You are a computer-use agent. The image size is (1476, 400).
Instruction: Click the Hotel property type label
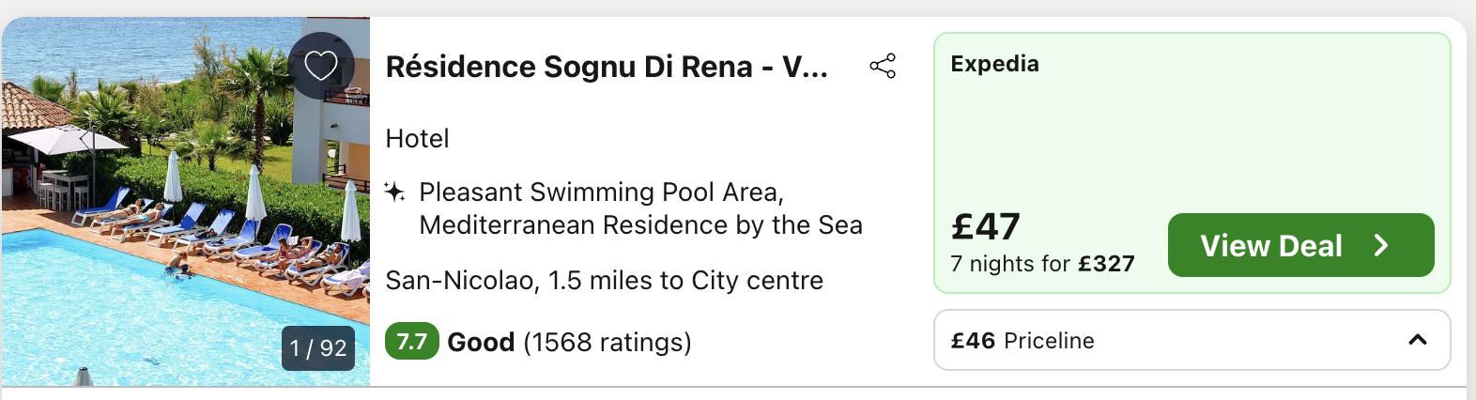tap(418, 139)
